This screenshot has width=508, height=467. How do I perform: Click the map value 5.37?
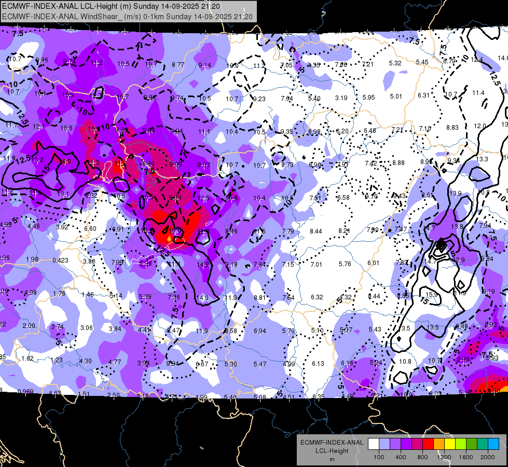346,329
